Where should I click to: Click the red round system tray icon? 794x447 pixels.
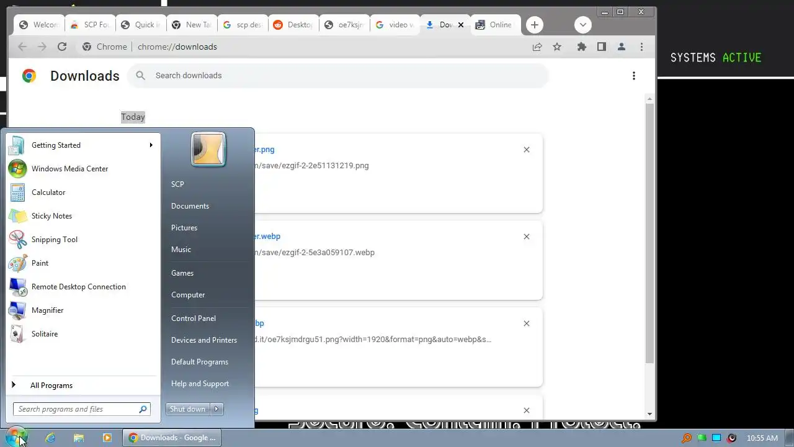pos(731,438)
